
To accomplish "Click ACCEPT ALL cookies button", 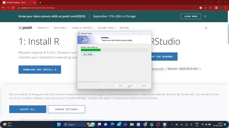I will pyautogui.click(x=28, y=109).
